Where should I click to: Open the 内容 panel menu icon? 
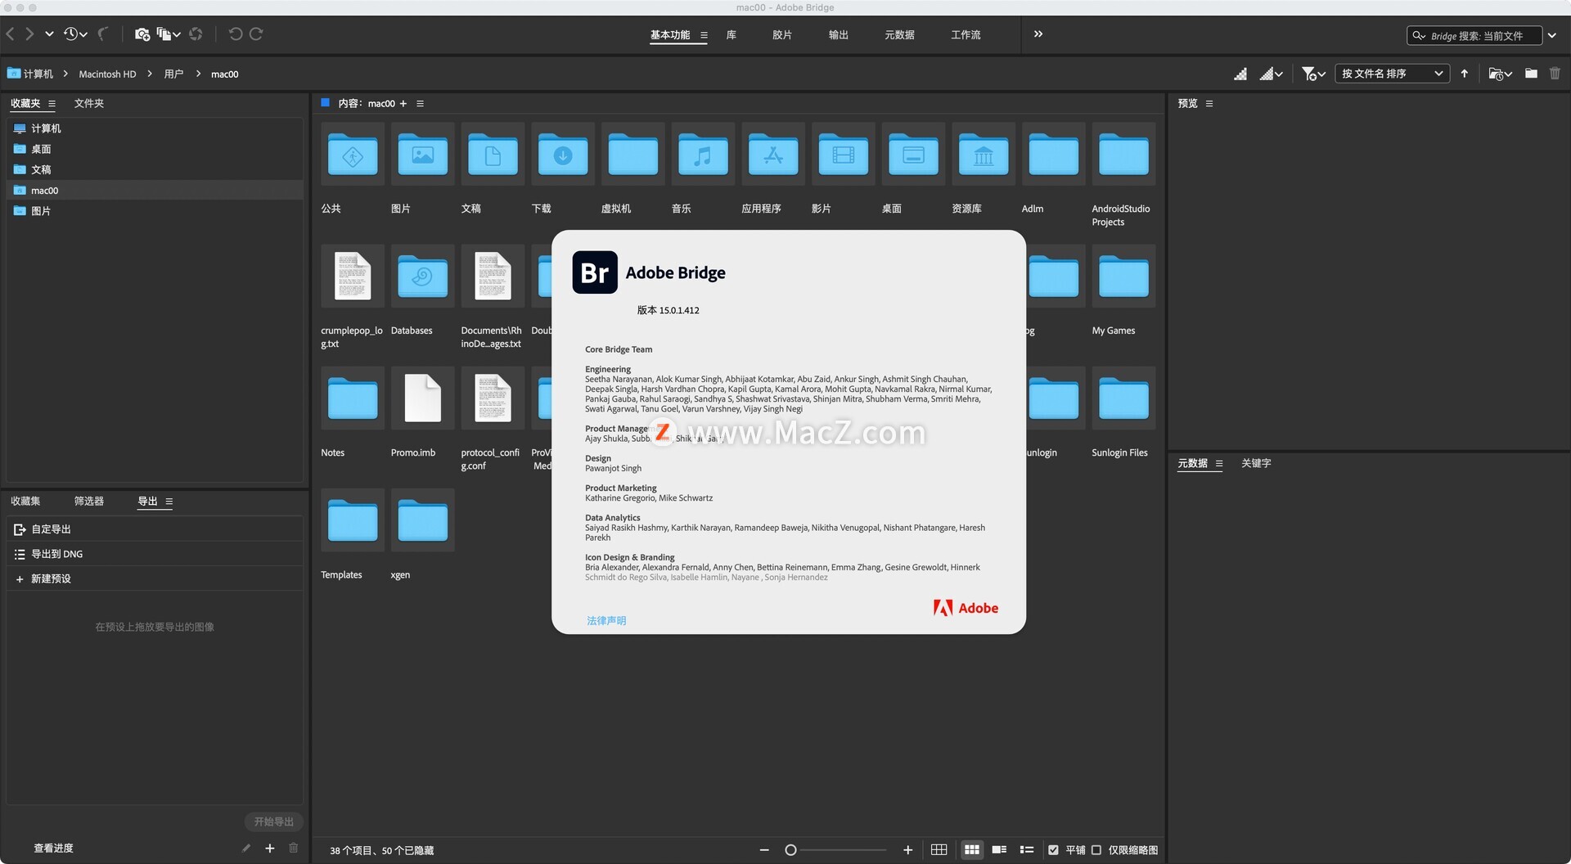click(420, 104)
